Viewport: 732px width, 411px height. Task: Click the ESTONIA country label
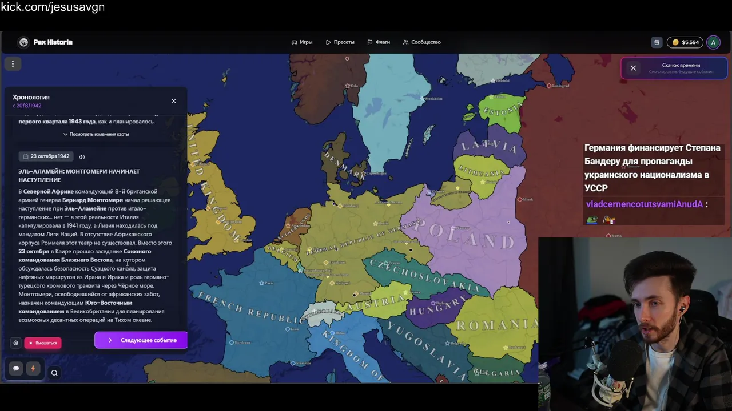pos(502,111)
